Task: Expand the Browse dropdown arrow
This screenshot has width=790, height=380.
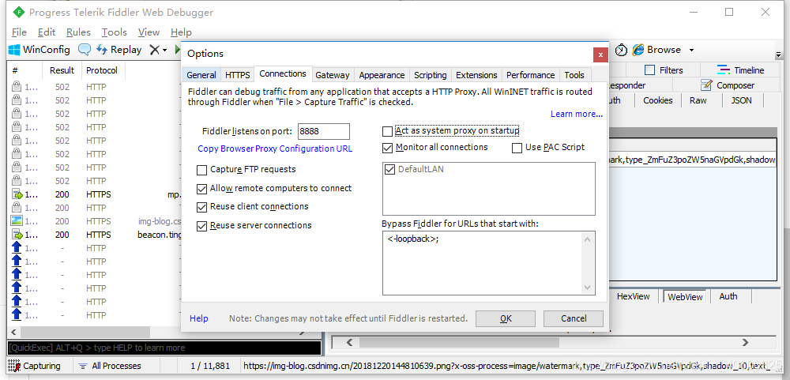Action: pyautogui.click(x=691, y=50)
